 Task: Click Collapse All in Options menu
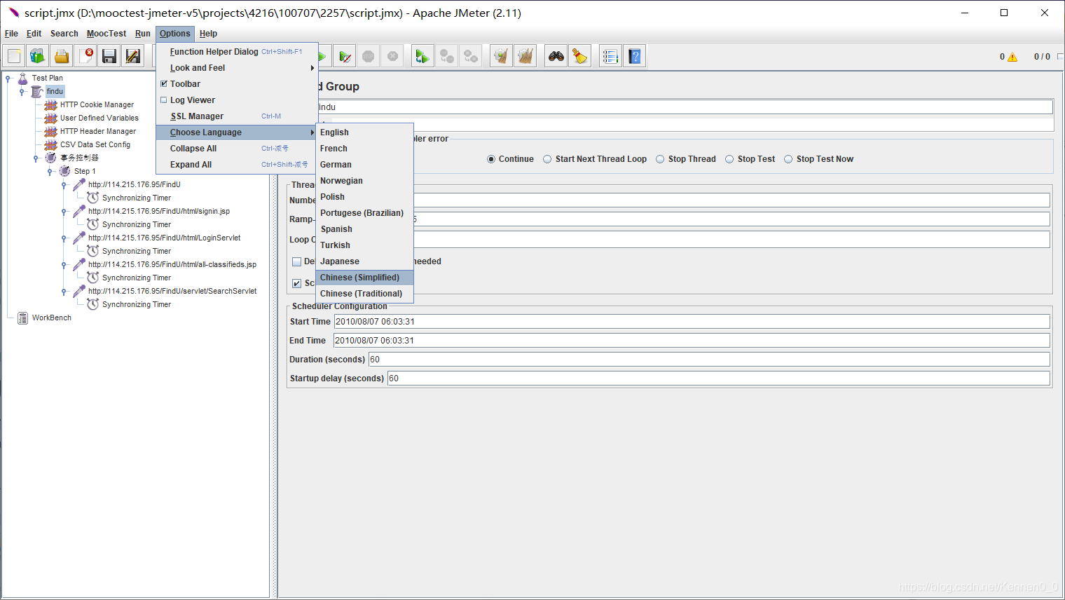pyautogui.click(x=237, y=149)
